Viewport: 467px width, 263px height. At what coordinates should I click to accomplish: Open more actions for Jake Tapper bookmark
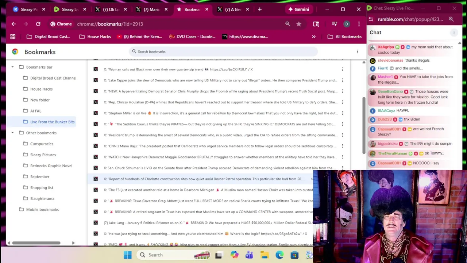[343, 80]
